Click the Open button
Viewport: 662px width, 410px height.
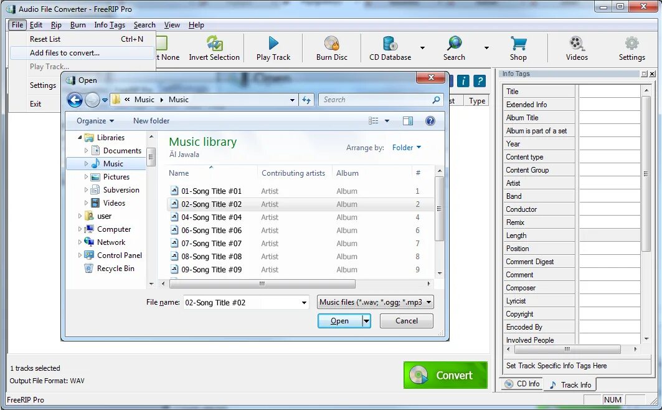pyautogui.click(x=340, y=321)
